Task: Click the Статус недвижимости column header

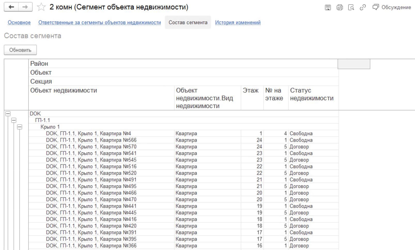Action: pyautogui.click(x=312, y=94)
